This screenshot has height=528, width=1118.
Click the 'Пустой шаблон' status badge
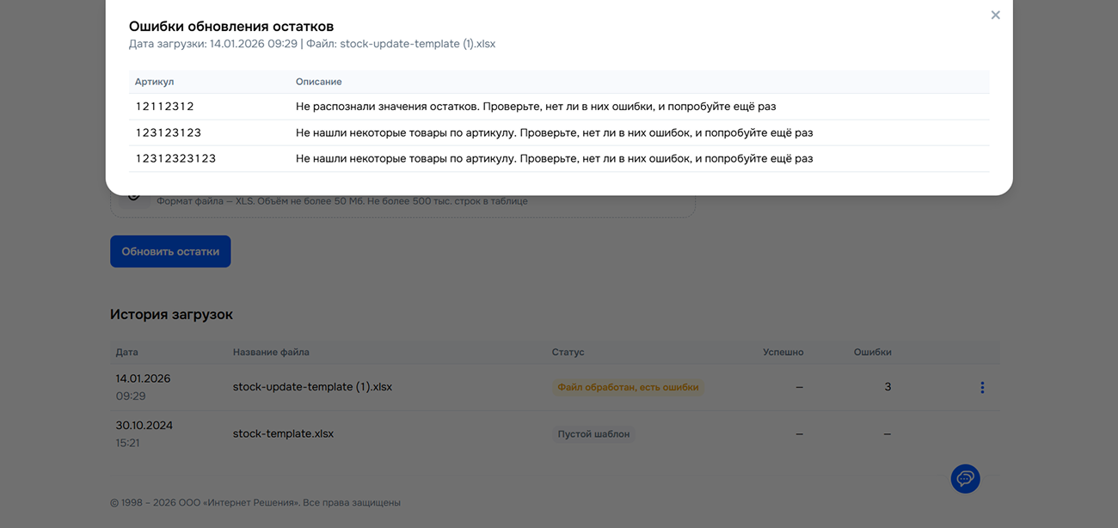click(593, 434)
